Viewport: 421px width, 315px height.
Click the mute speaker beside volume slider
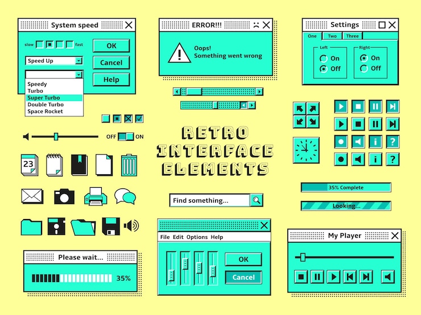tap(26, 137)
